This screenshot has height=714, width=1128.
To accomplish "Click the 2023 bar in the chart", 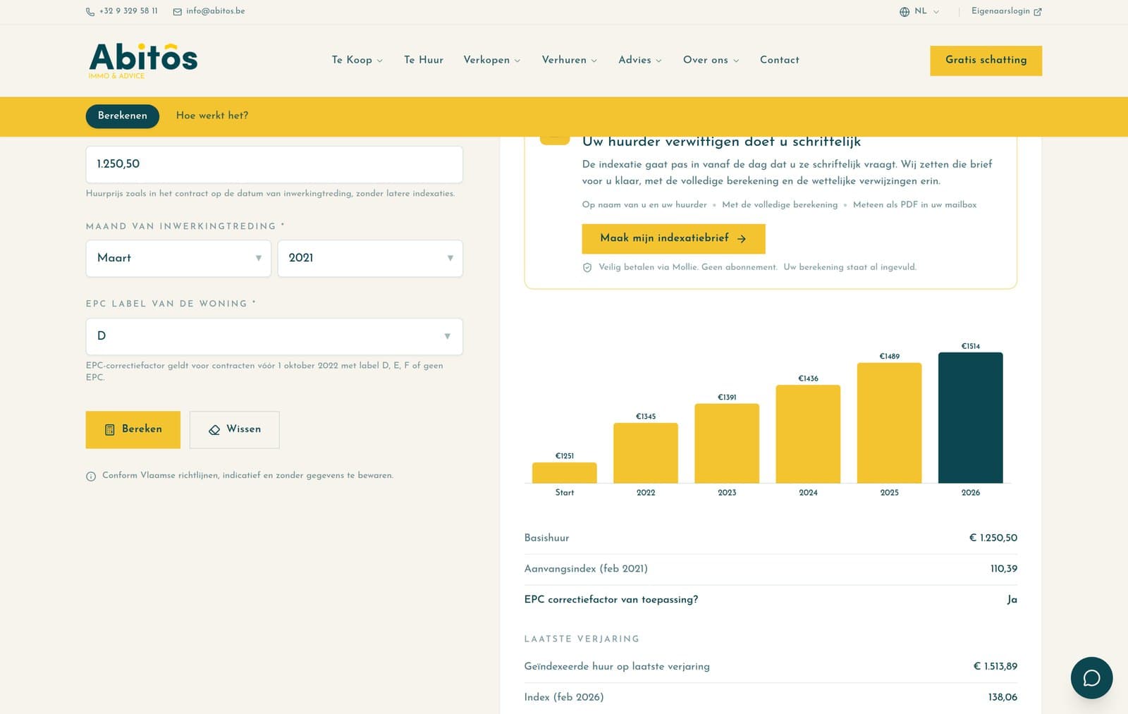I will pos(727,443).
